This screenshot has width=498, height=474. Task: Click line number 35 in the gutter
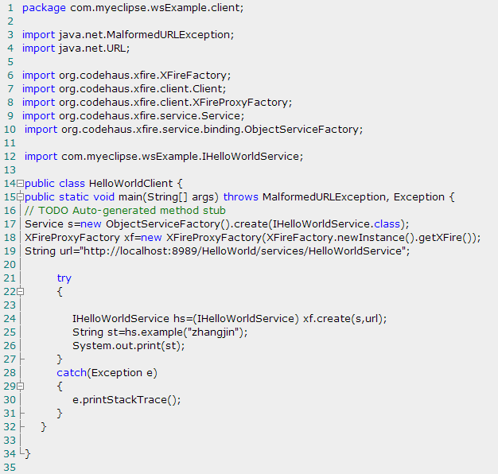click(9, 468)
